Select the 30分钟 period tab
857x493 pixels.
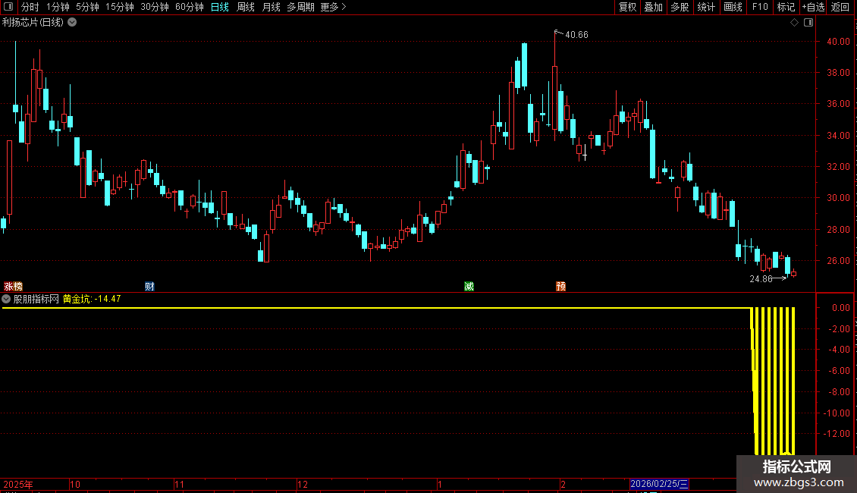pos(155,7)
